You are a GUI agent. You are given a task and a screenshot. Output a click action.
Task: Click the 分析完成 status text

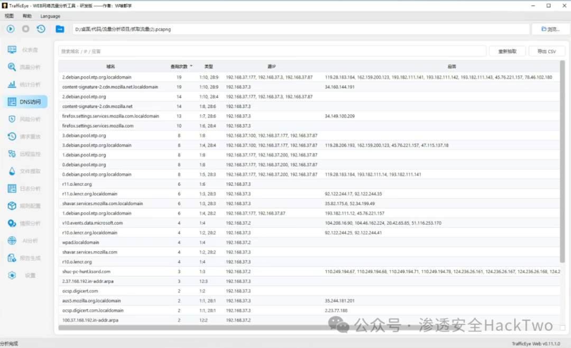tap(9, 344)
